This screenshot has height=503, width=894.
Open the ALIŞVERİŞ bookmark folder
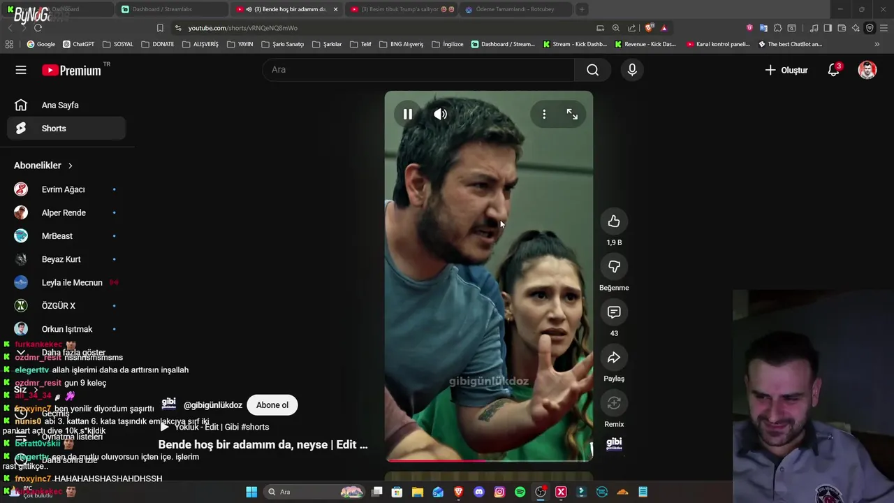tap(200, 44)
